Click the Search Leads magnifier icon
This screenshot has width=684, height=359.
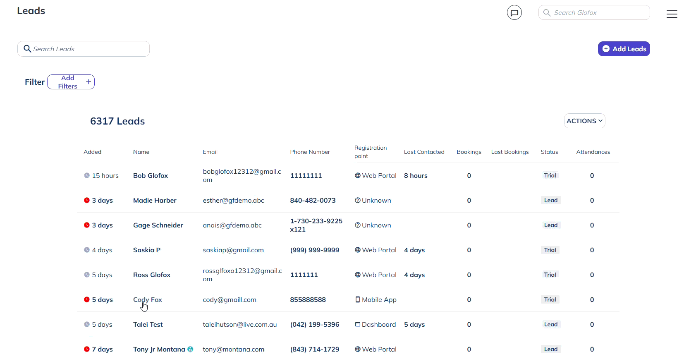click(27, 49)
